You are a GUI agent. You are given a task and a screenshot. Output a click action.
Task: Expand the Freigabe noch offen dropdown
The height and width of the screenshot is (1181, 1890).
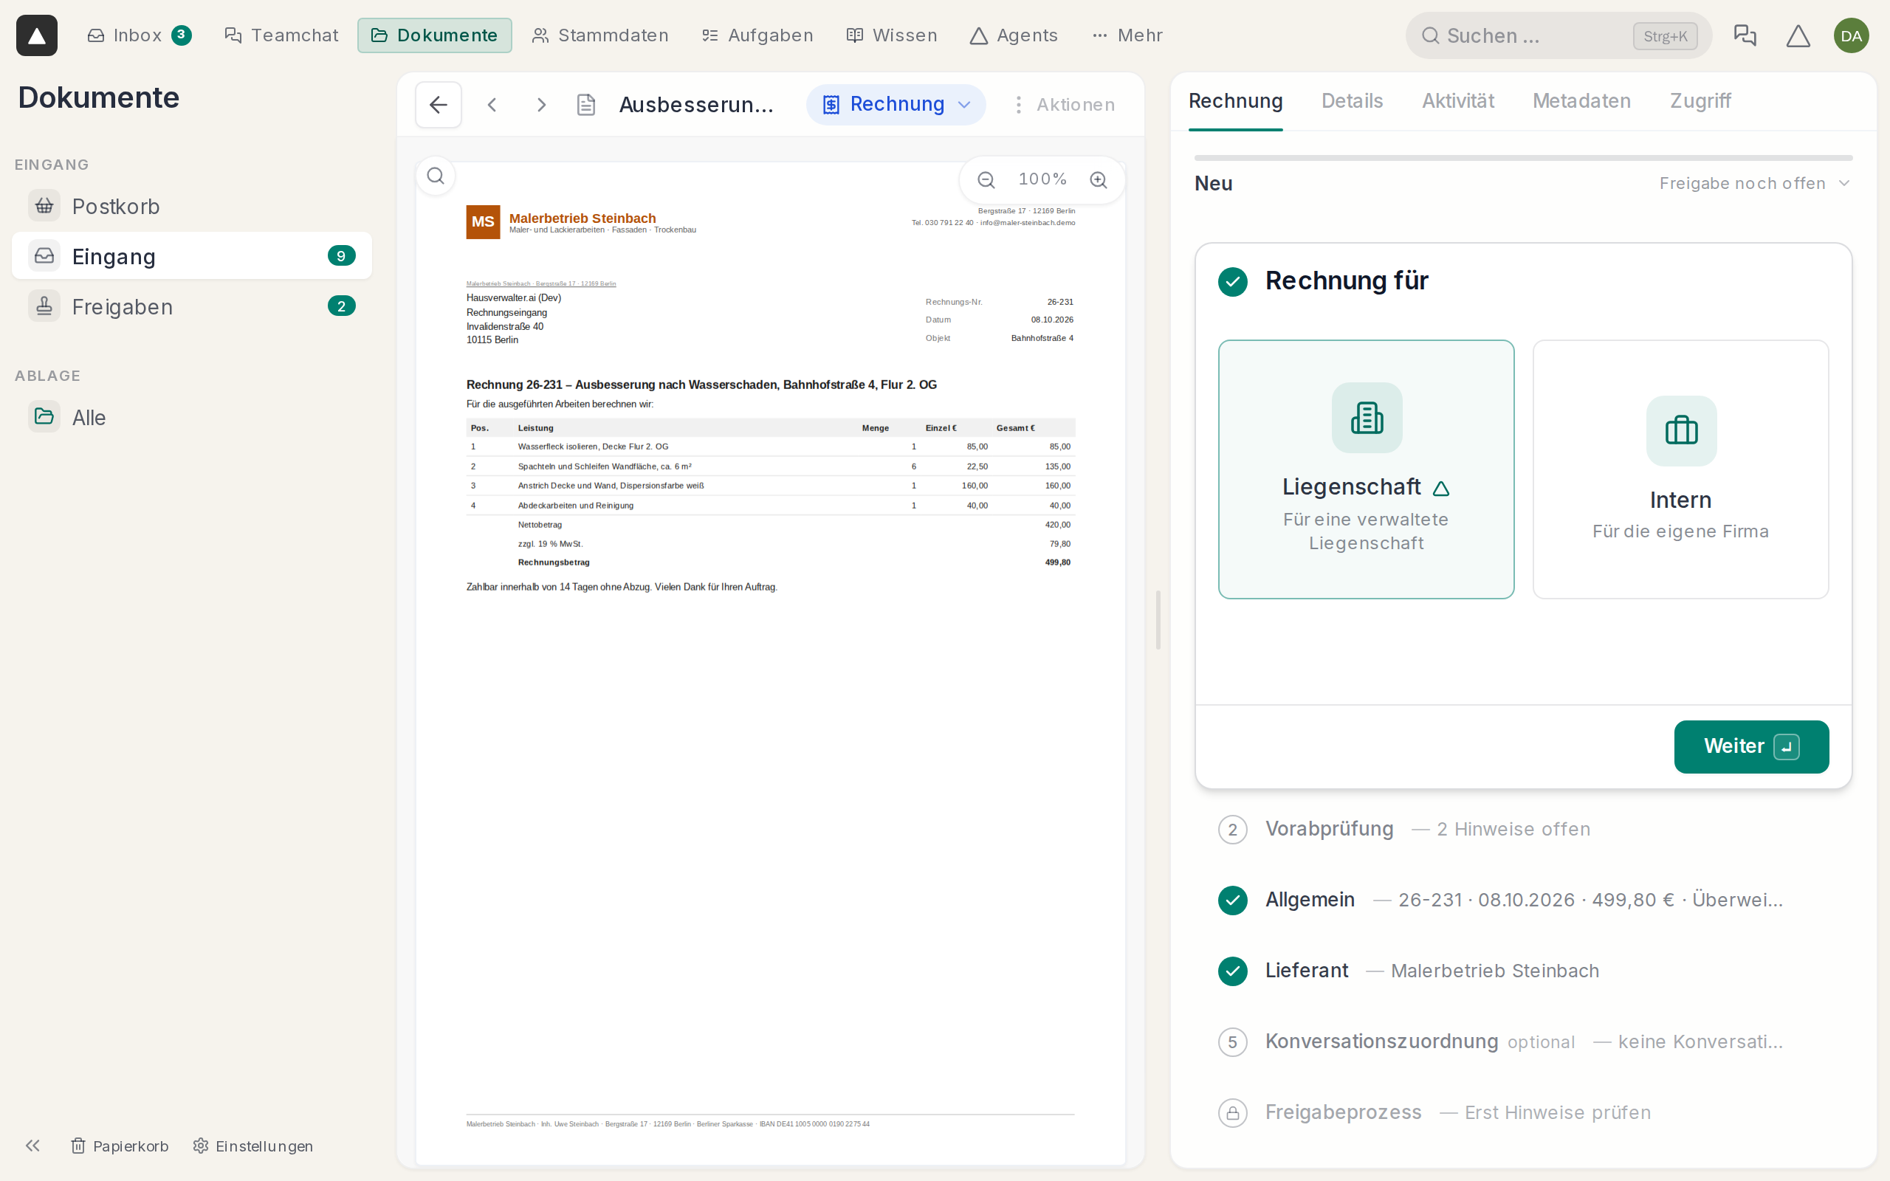pyautogui.click(x=1754, y=184)
